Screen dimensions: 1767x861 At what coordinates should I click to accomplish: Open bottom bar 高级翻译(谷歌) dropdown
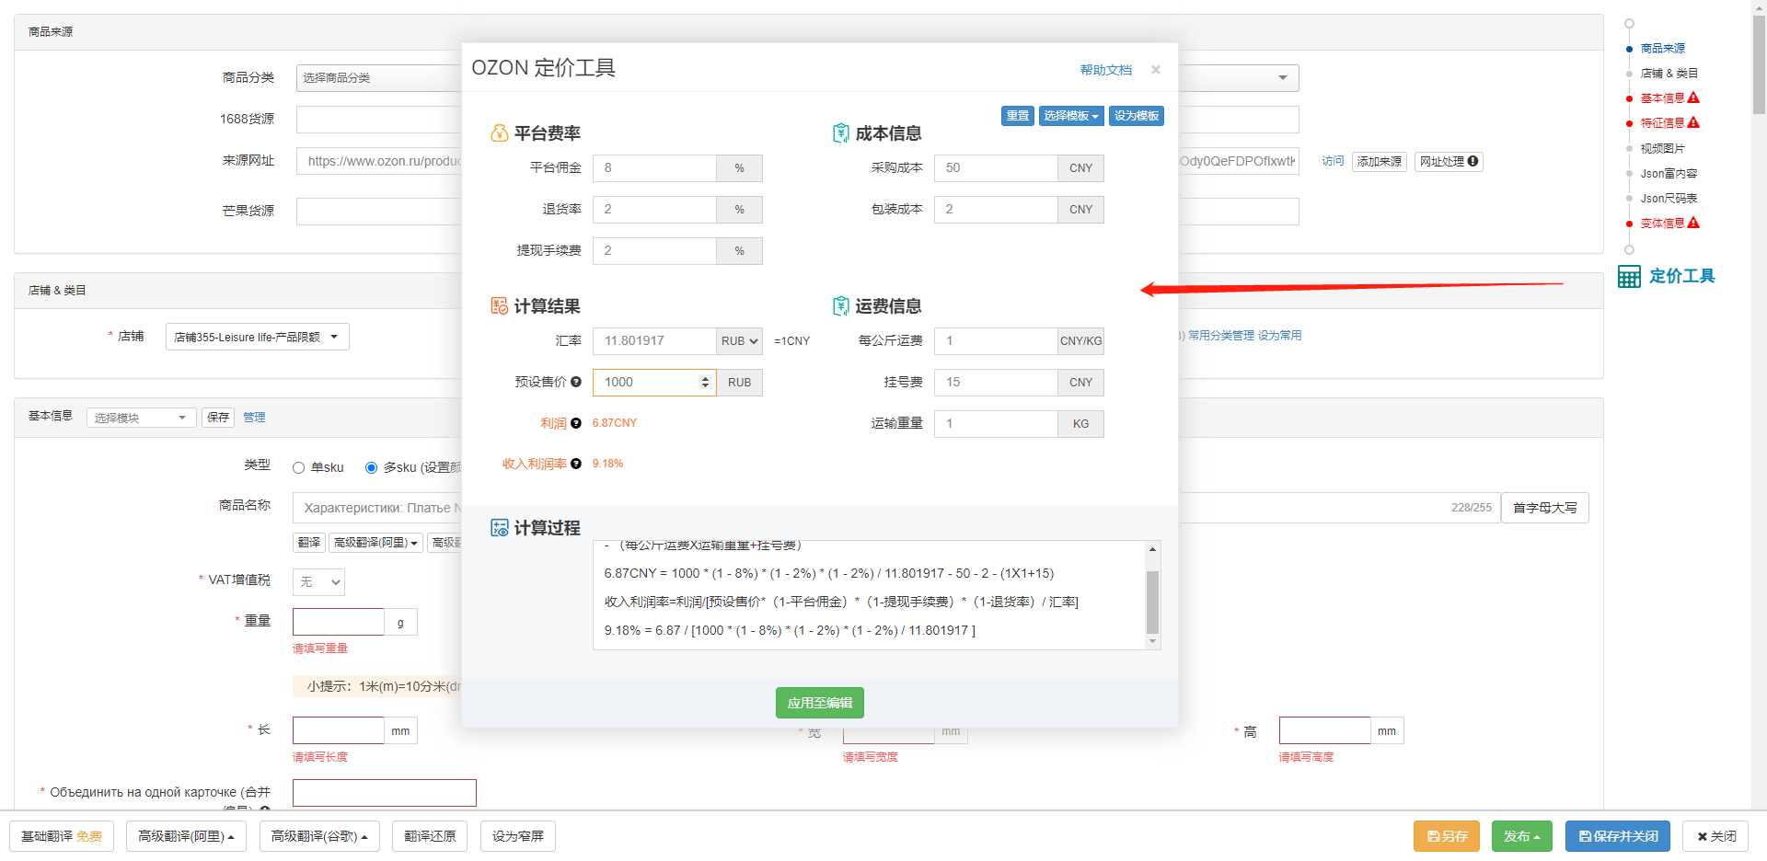click(319, 836)
